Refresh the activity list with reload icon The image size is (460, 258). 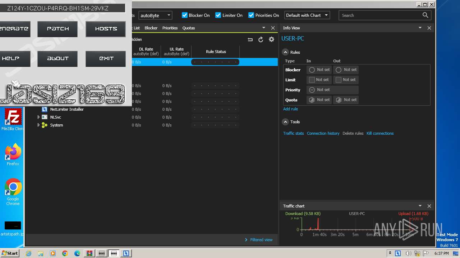click(x=261, y=39)
